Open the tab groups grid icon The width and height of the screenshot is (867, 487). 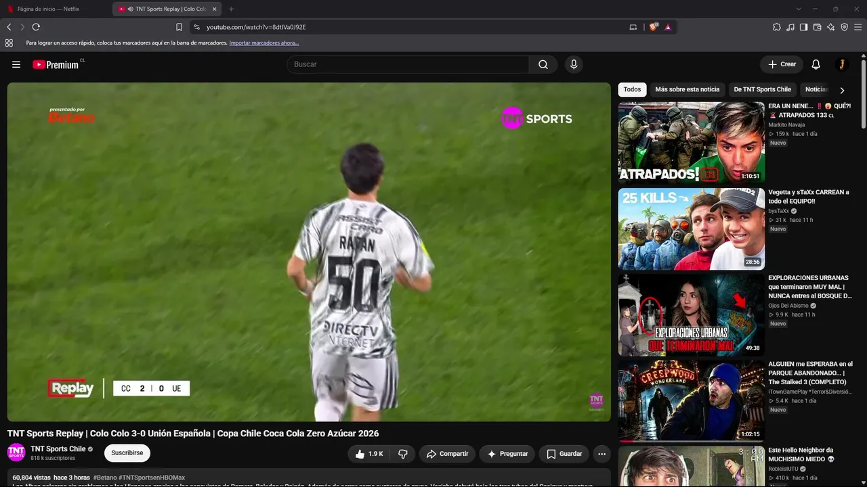click(9, 43)
